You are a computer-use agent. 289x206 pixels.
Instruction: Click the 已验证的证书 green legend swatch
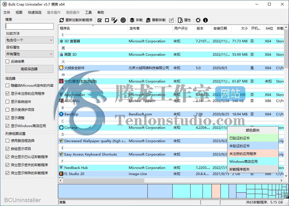pyautogui.click(x=253, y=138)
